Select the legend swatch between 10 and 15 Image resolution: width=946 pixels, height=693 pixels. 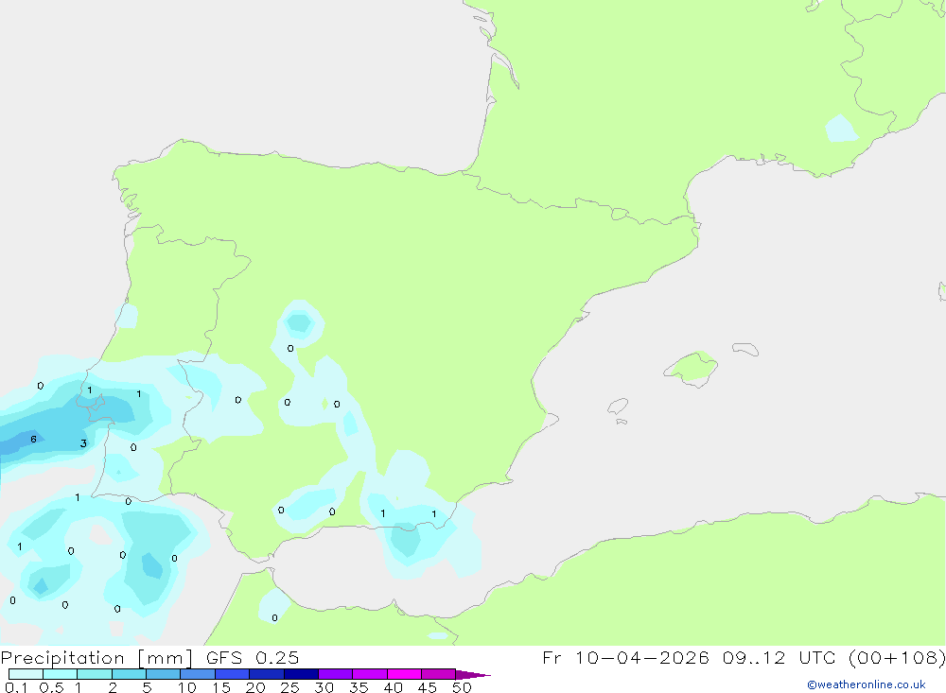tap(198, 674)
